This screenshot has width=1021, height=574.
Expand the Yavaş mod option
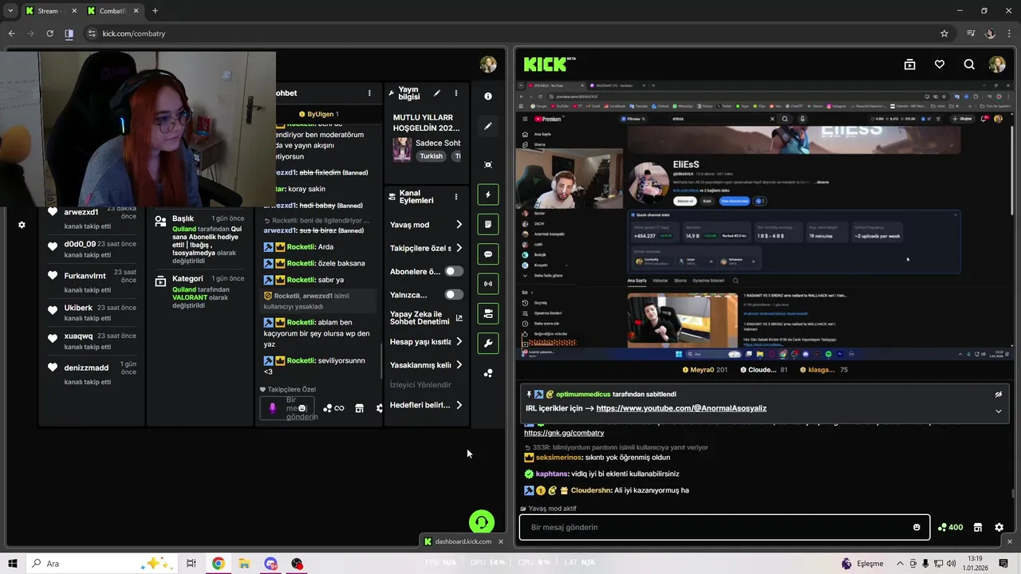click(426, 225)
